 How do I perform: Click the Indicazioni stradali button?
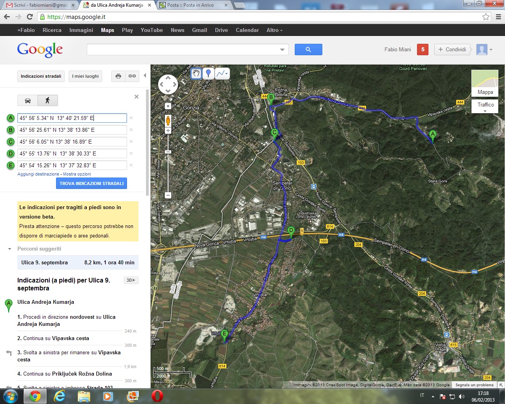41,76
